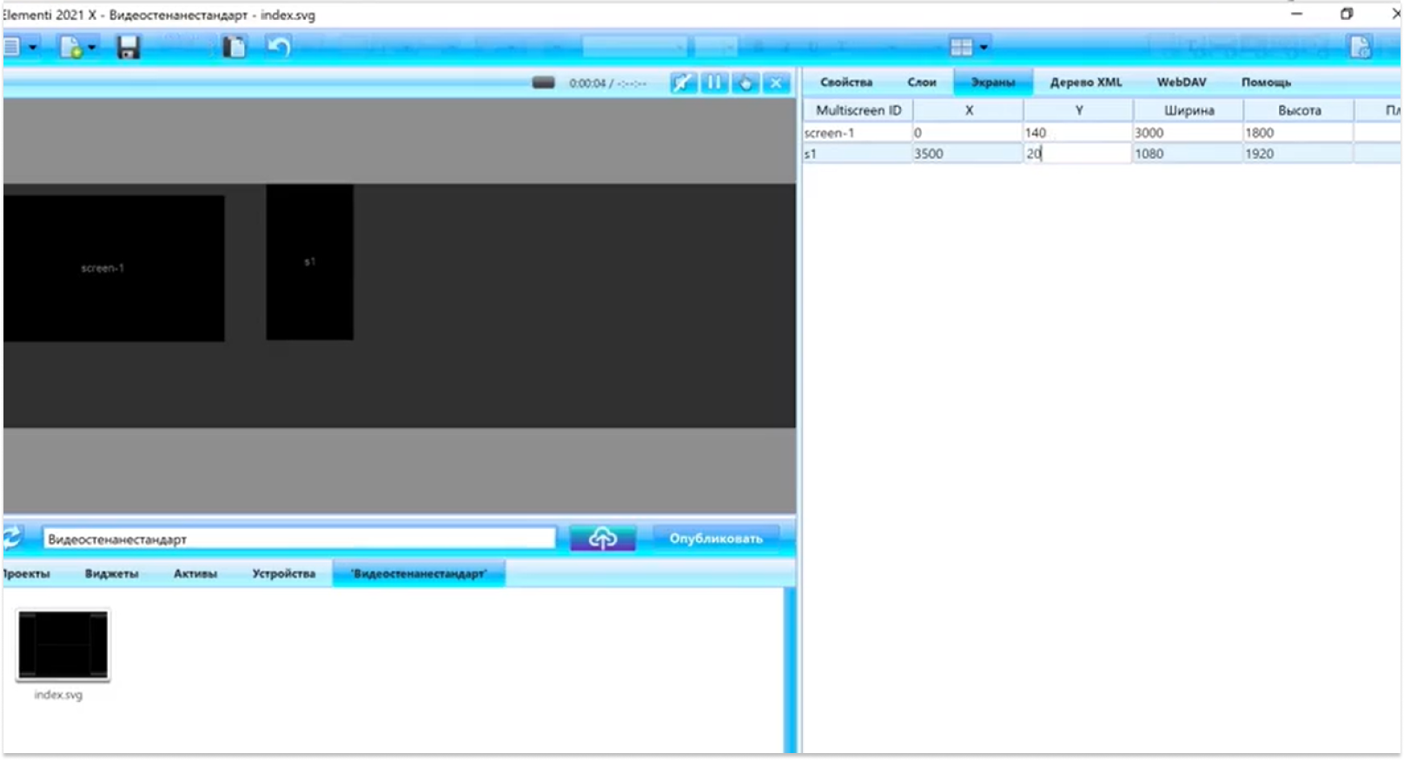Screen dimensions: 1404x760
Task: Open the Дерево XML tab
Action: 1086,83
